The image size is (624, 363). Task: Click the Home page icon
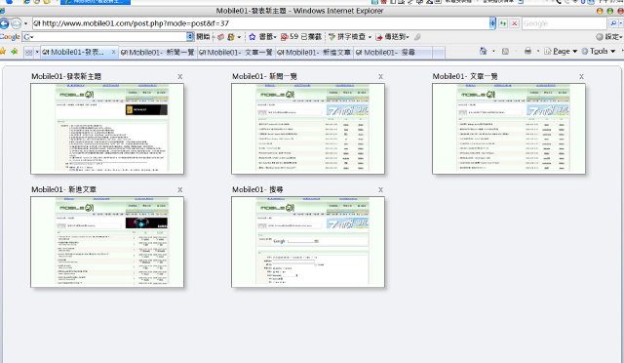click(484, 51)
